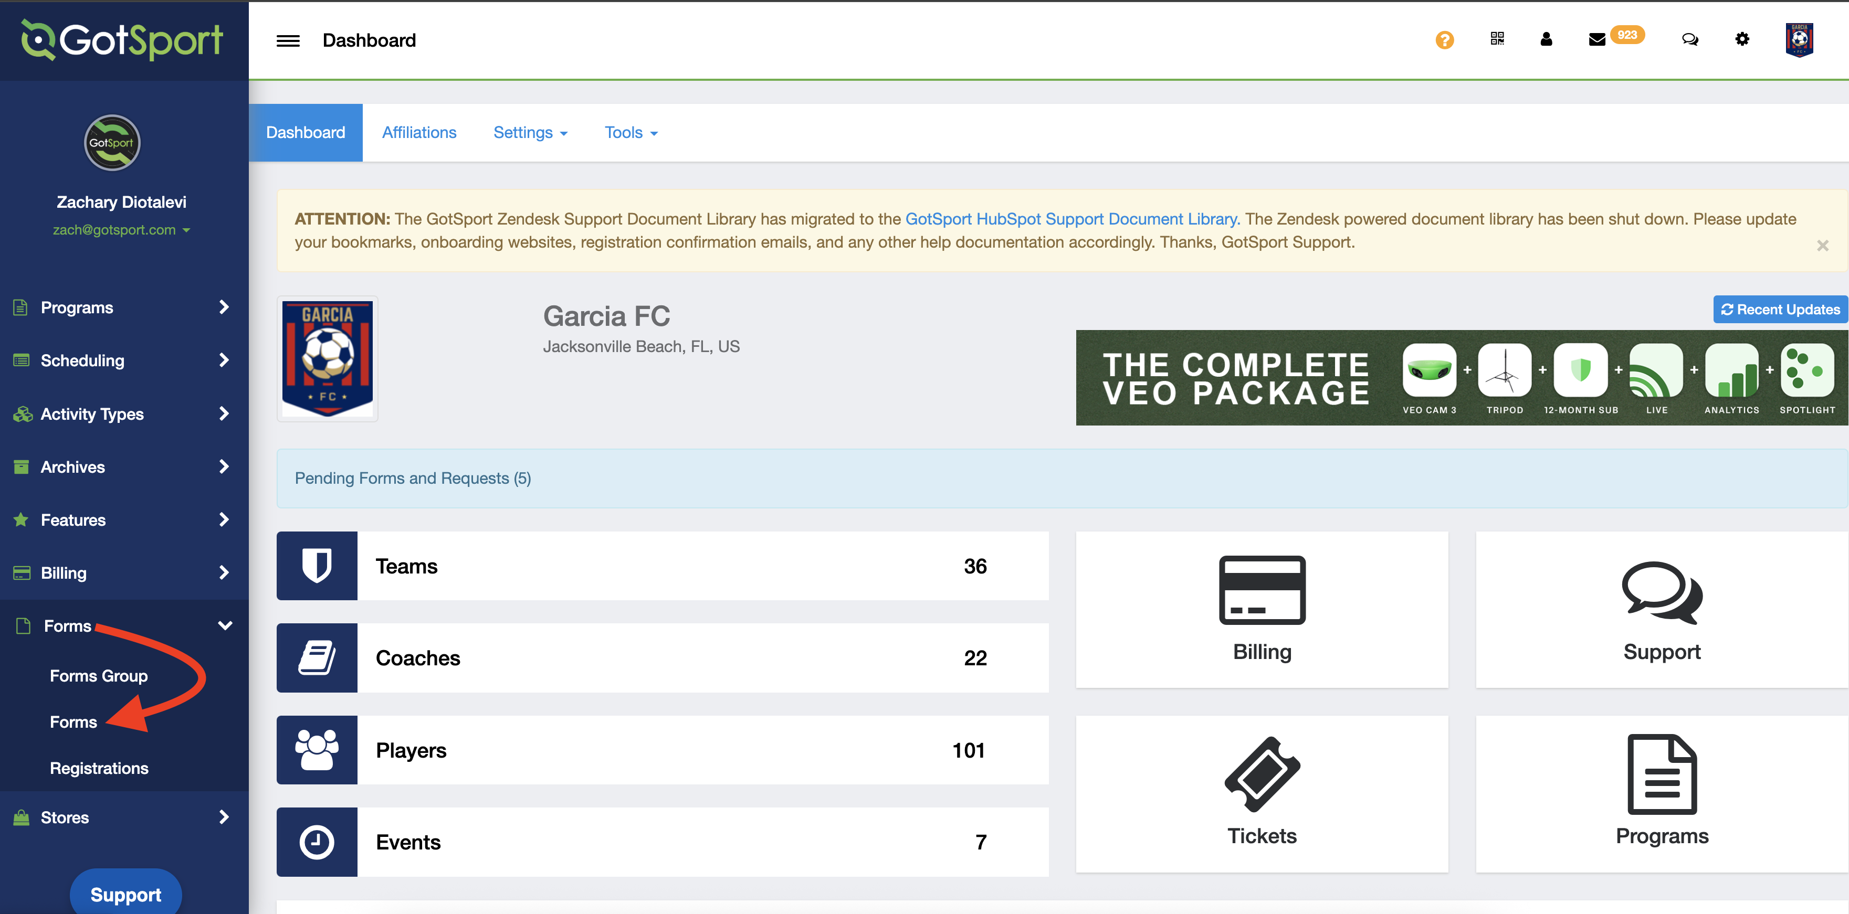Select the Dashboard tab
The width and height of the screenshot is (1849, 914).
click(x=306, y=133)
